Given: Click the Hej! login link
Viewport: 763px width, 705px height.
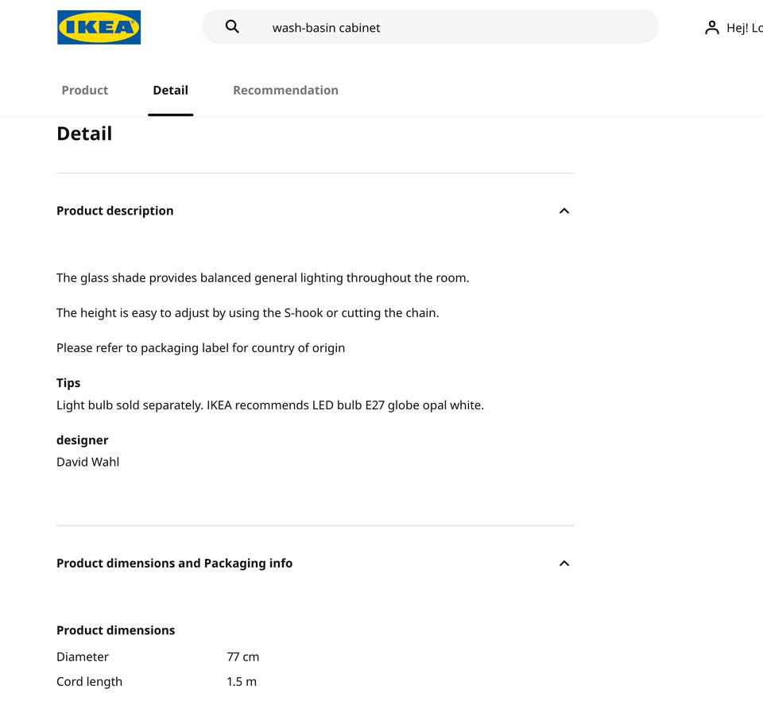Looking at the screenshot, I should point(744,28).
